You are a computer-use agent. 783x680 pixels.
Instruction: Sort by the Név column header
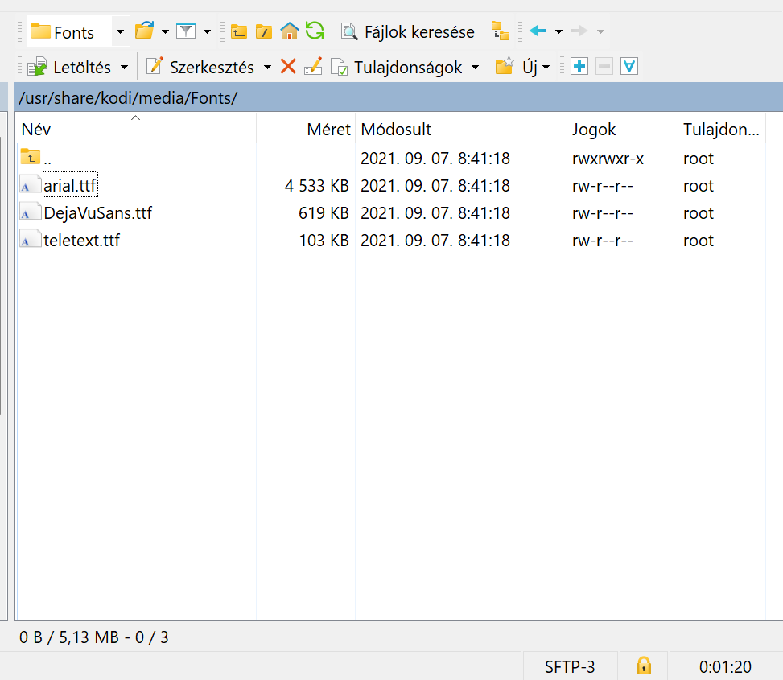(x=136, y=129)
